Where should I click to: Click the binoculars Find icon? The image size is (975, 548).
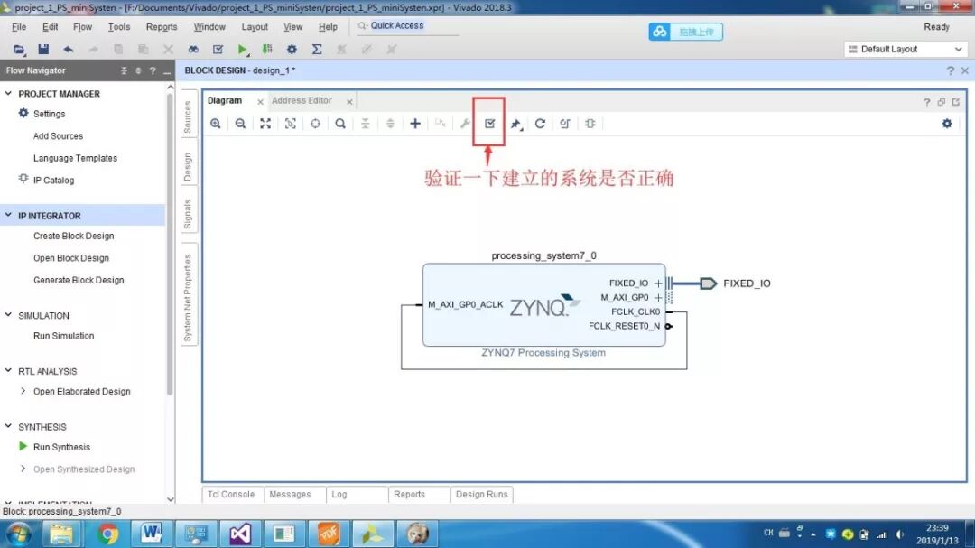coord(193,49)
